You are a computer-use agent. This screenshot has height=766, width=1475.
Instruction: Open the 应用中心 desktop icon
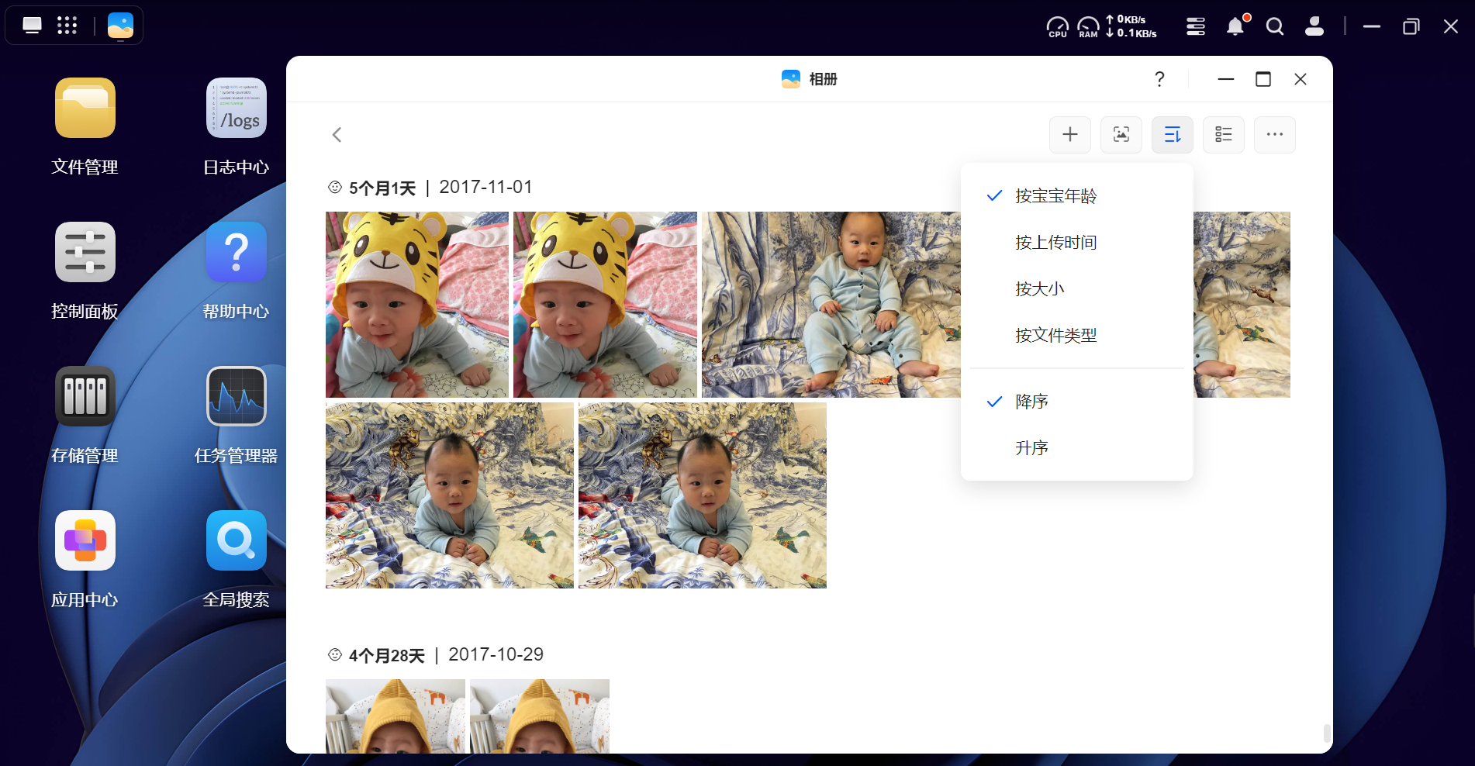point(85,540)
